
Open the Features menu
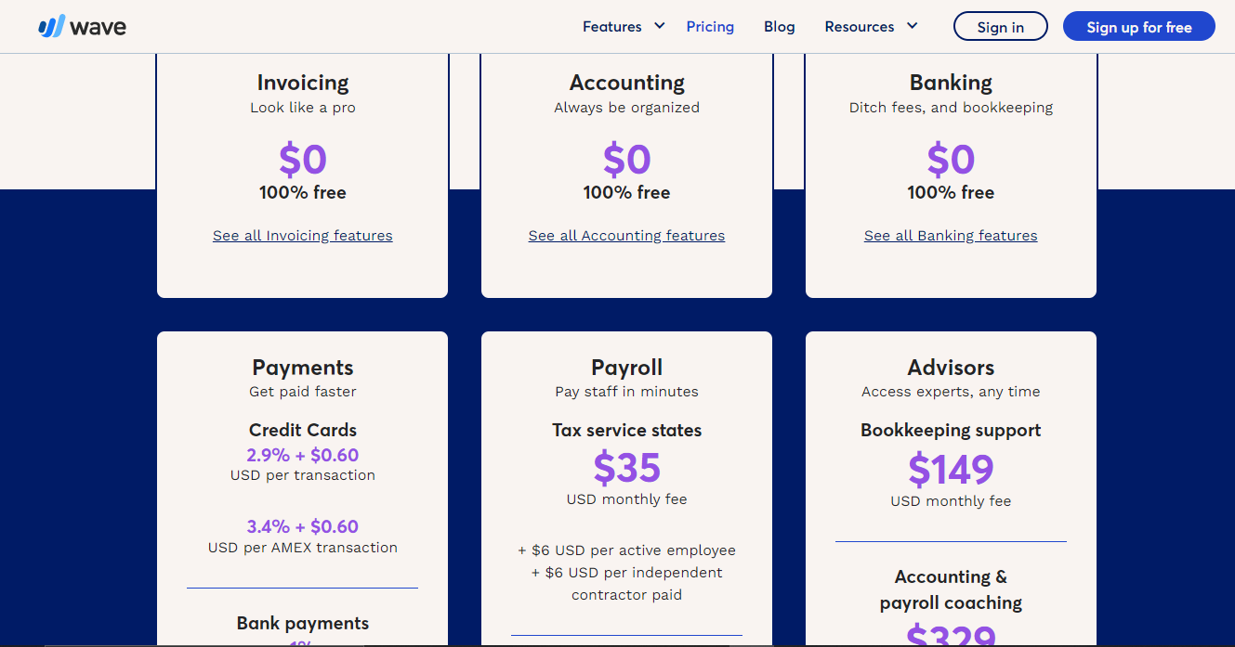click(x=611, y=27)
